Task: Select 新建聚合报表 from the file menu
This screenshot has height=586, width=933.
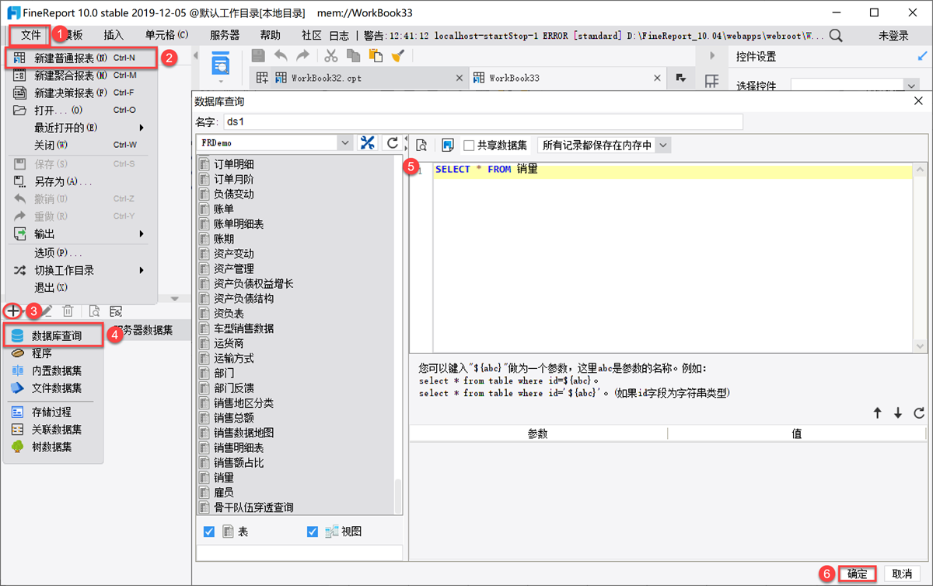Action: pyautogui.click(x=82, y=75)
